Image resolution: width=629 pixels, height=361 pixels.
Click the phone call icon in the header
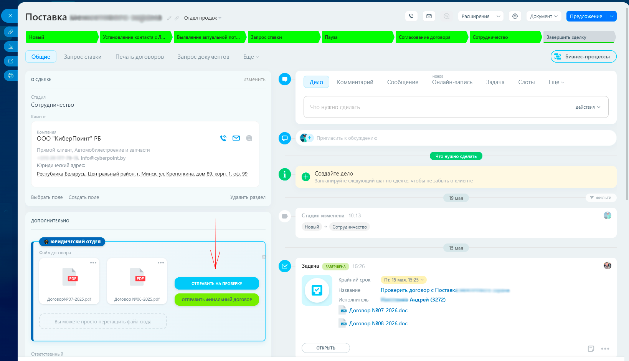(411, 16)
